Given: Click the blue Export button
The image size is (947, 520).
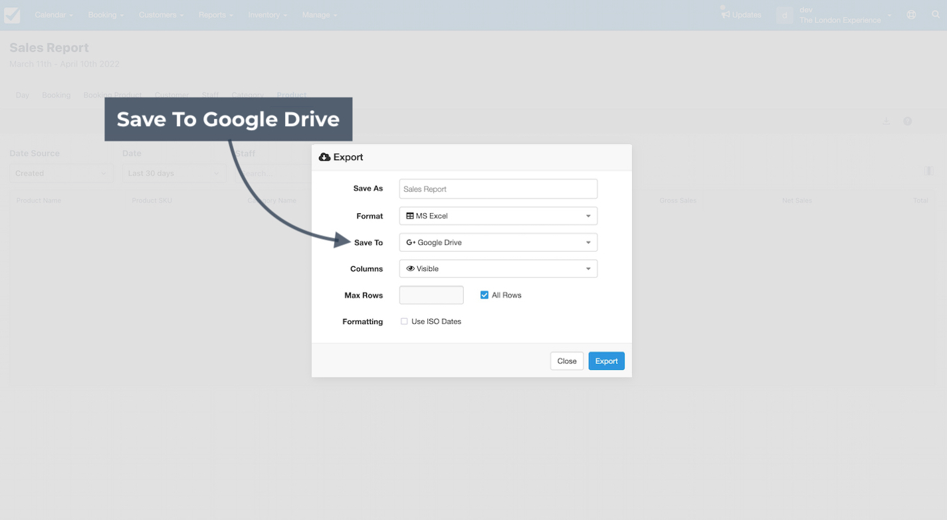Looking at the screenshot, I should click(x=606, y=361).
